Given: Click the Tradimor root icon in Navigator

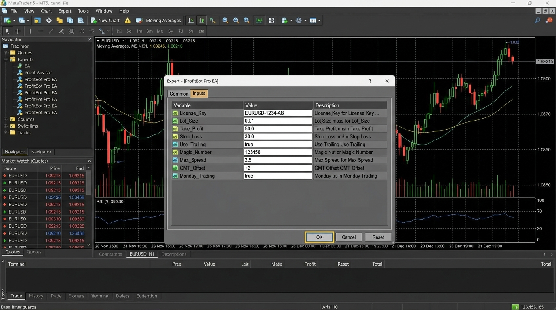Looking at the screenshot, I should (6, 46).
